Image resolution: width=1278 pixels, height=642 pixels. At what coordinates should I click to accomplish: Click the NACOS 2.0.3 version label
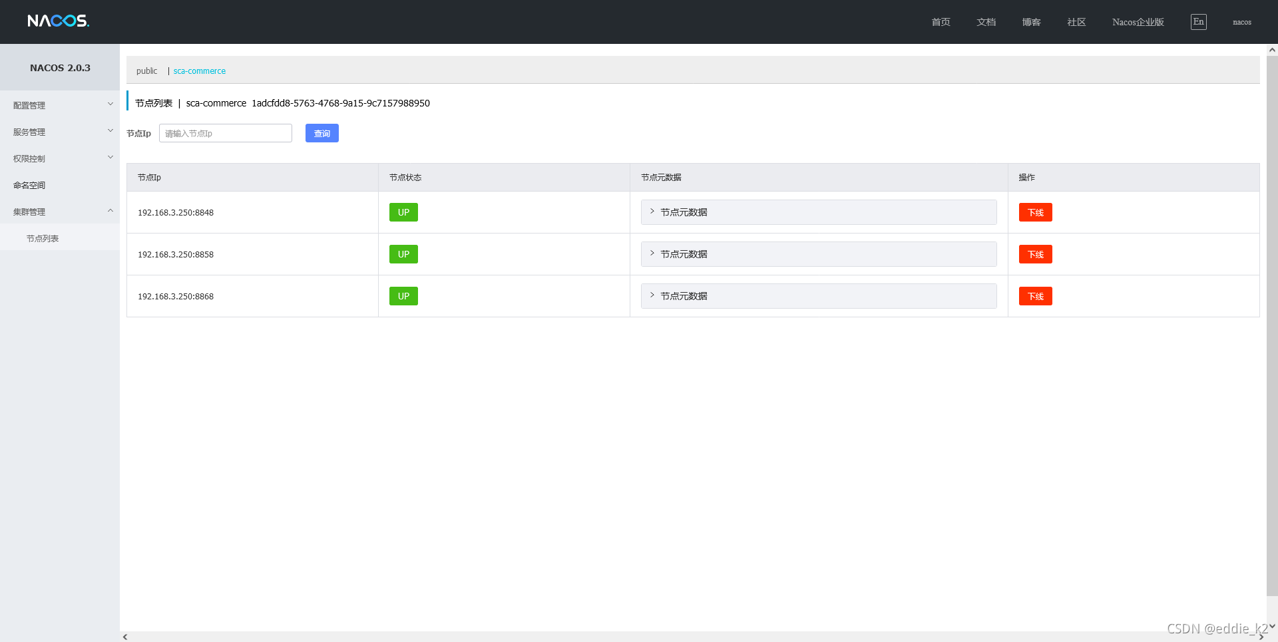(x=60, y=68)
